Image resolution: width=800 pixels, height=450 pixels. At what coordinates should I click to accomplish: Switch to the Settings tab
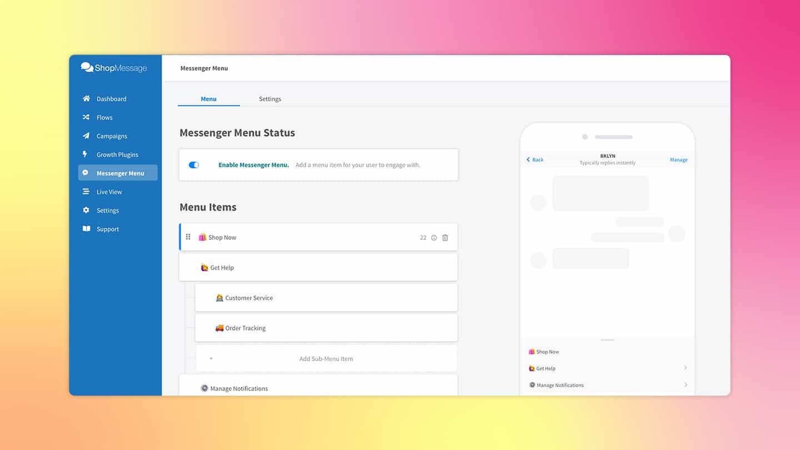(x=270, y=98)
